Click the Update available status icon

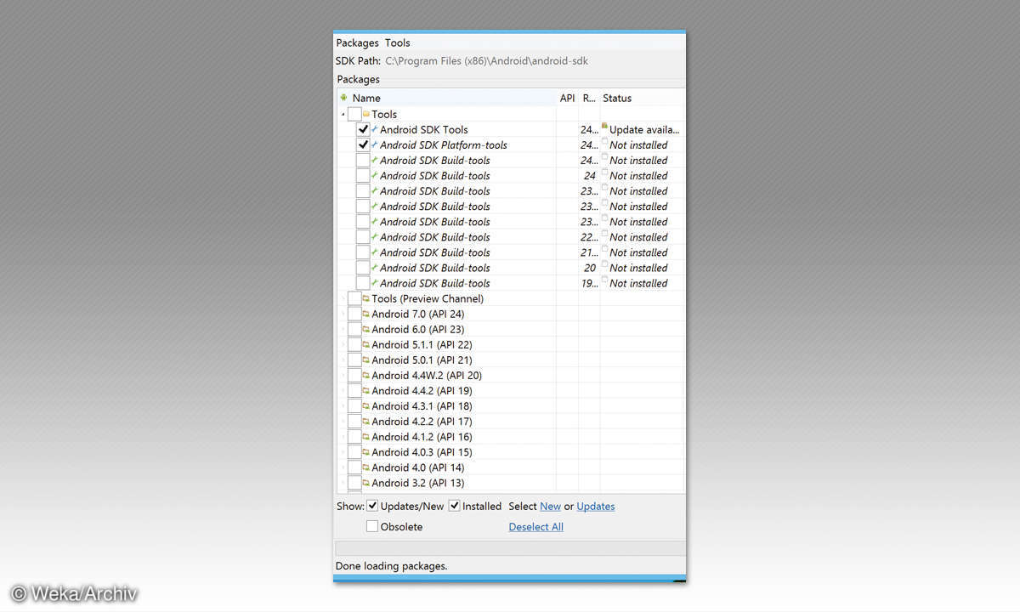(604, 127)
